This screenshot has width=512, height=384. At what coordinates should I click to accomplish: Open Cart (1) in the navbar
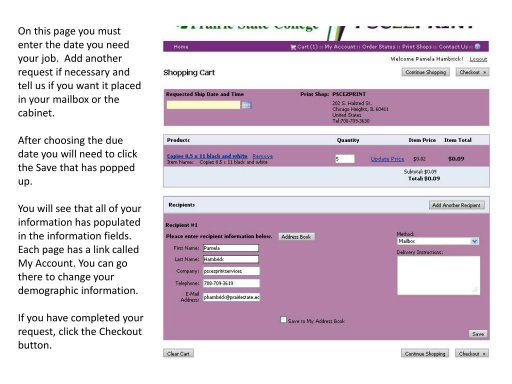(x=307, y=46)
